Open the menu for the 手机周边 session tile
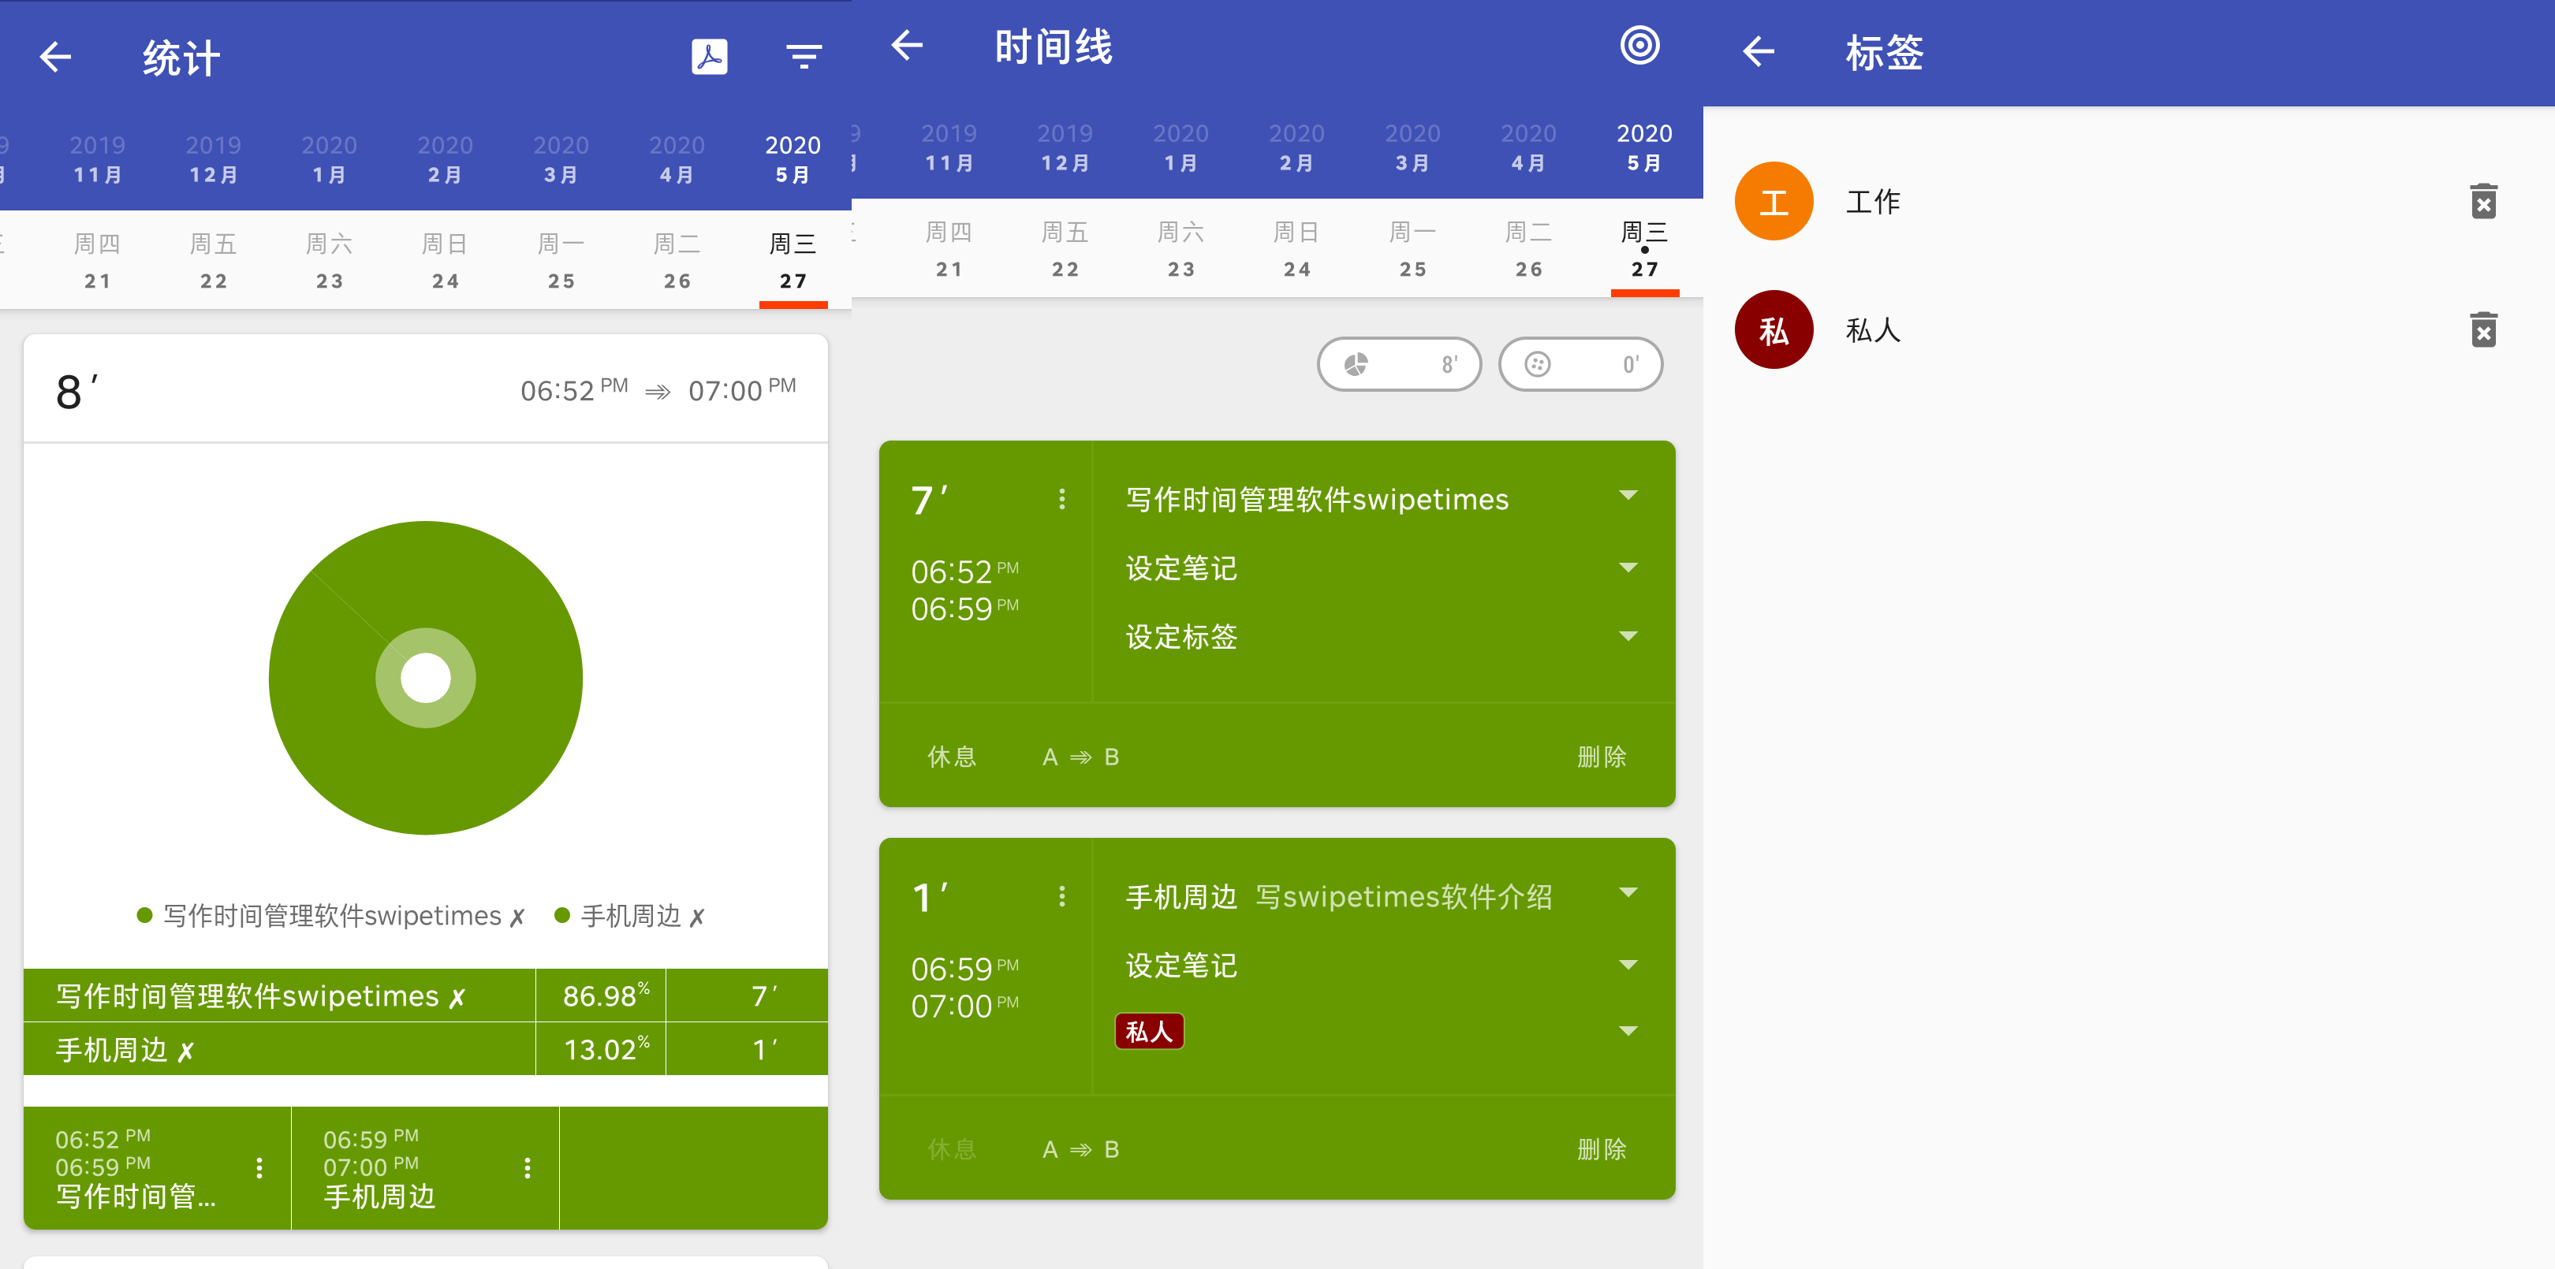Screen dimensions: 2555x1269 [527, 1168]
